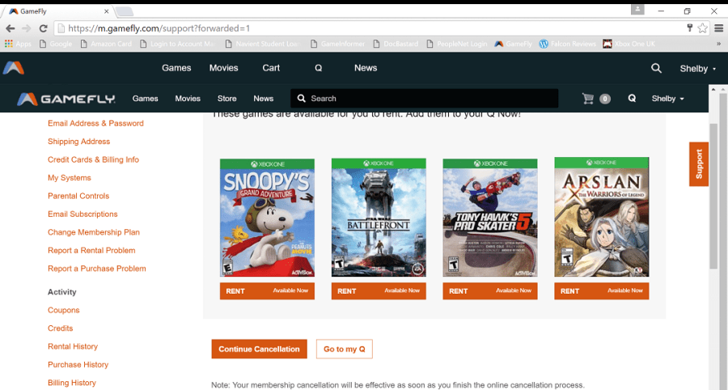Open the Amazon Card bookmark
Viewport: 728px width, 390px height.
pyautogui.click(x=106, y=44)
